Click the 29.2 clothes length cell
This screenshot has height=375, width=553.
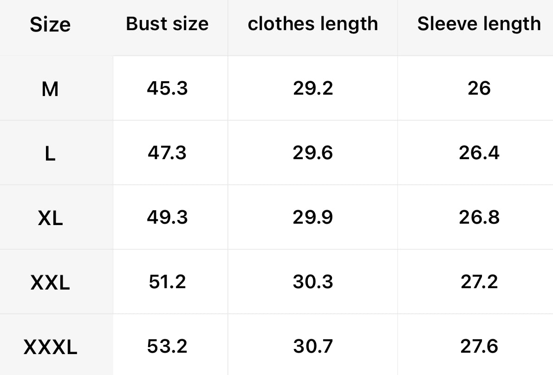[x=313, y=88]
